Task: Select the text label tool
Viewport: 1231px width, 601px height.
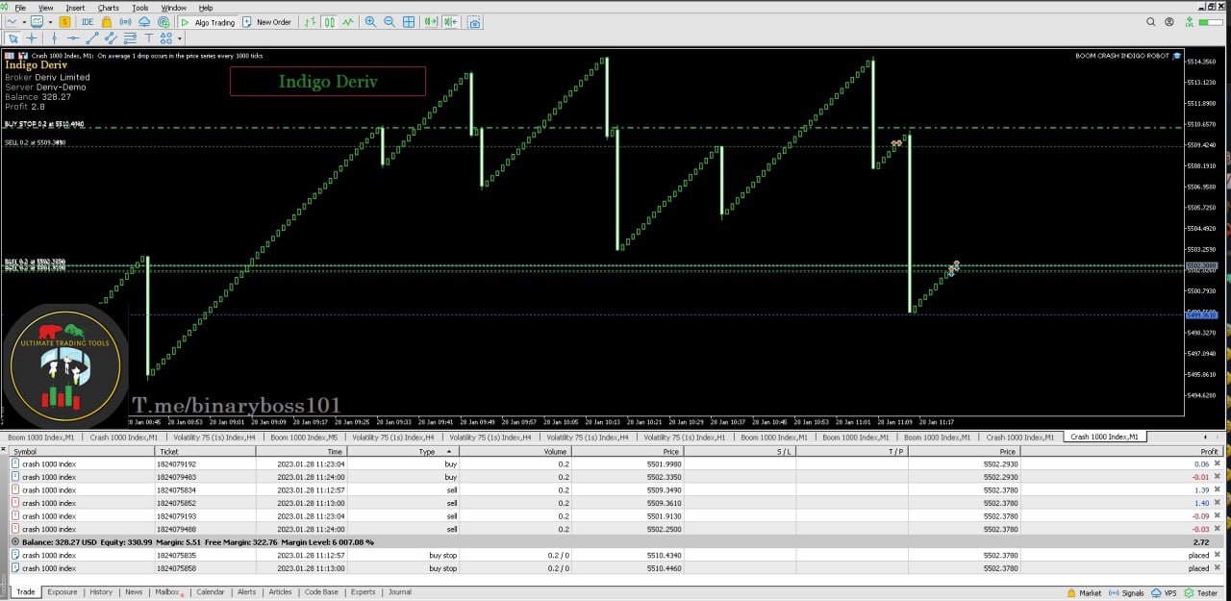Action: coord(149,38)
